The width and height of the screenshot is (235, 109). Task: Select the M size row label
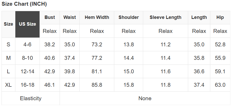click(x=8, y=58)
